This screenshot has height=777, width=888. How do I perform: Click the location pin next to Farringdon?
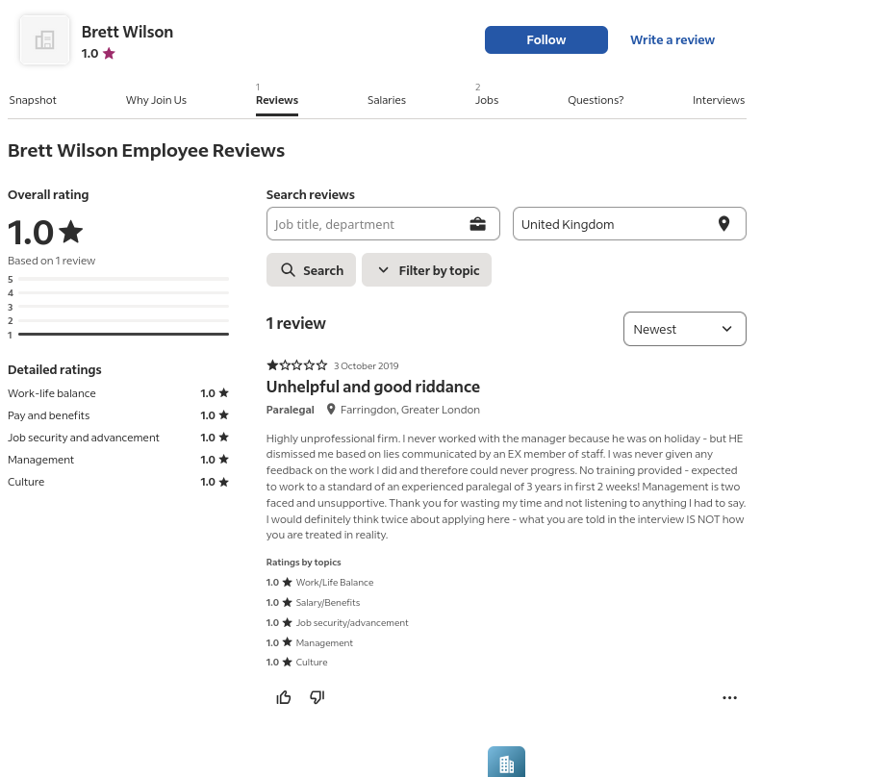tap(331, 409)
